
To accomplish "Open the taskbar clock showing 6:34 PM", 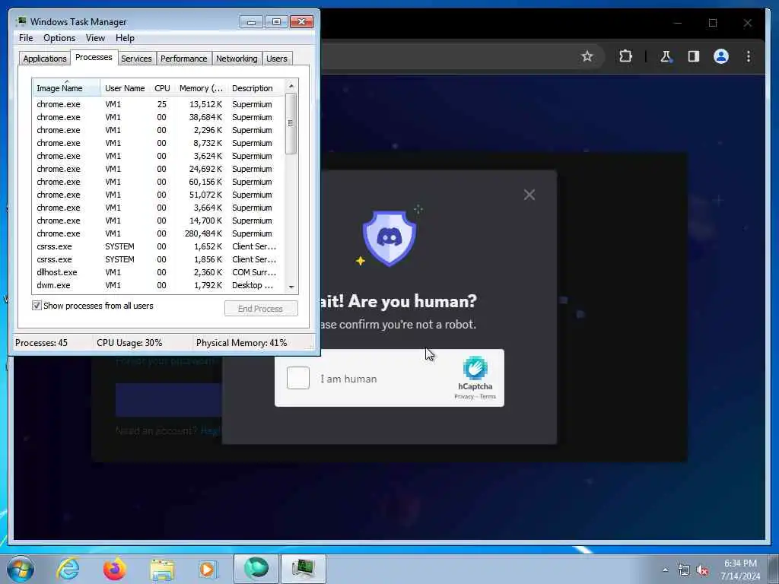I will (740, 569).
